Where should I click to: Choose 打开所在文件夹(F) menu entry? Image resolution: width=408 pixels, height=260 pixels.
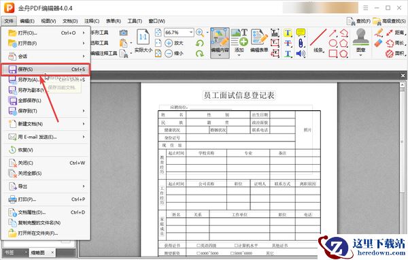coord(46,233)
